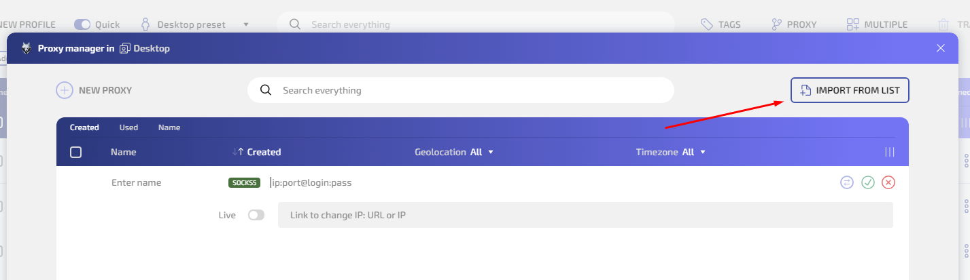970x280 pixels.
Task: Click the New Proxy plus icon
Action: 64,90
